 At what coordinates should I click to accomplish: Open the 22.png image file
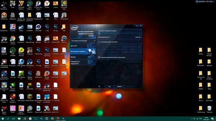55,4
